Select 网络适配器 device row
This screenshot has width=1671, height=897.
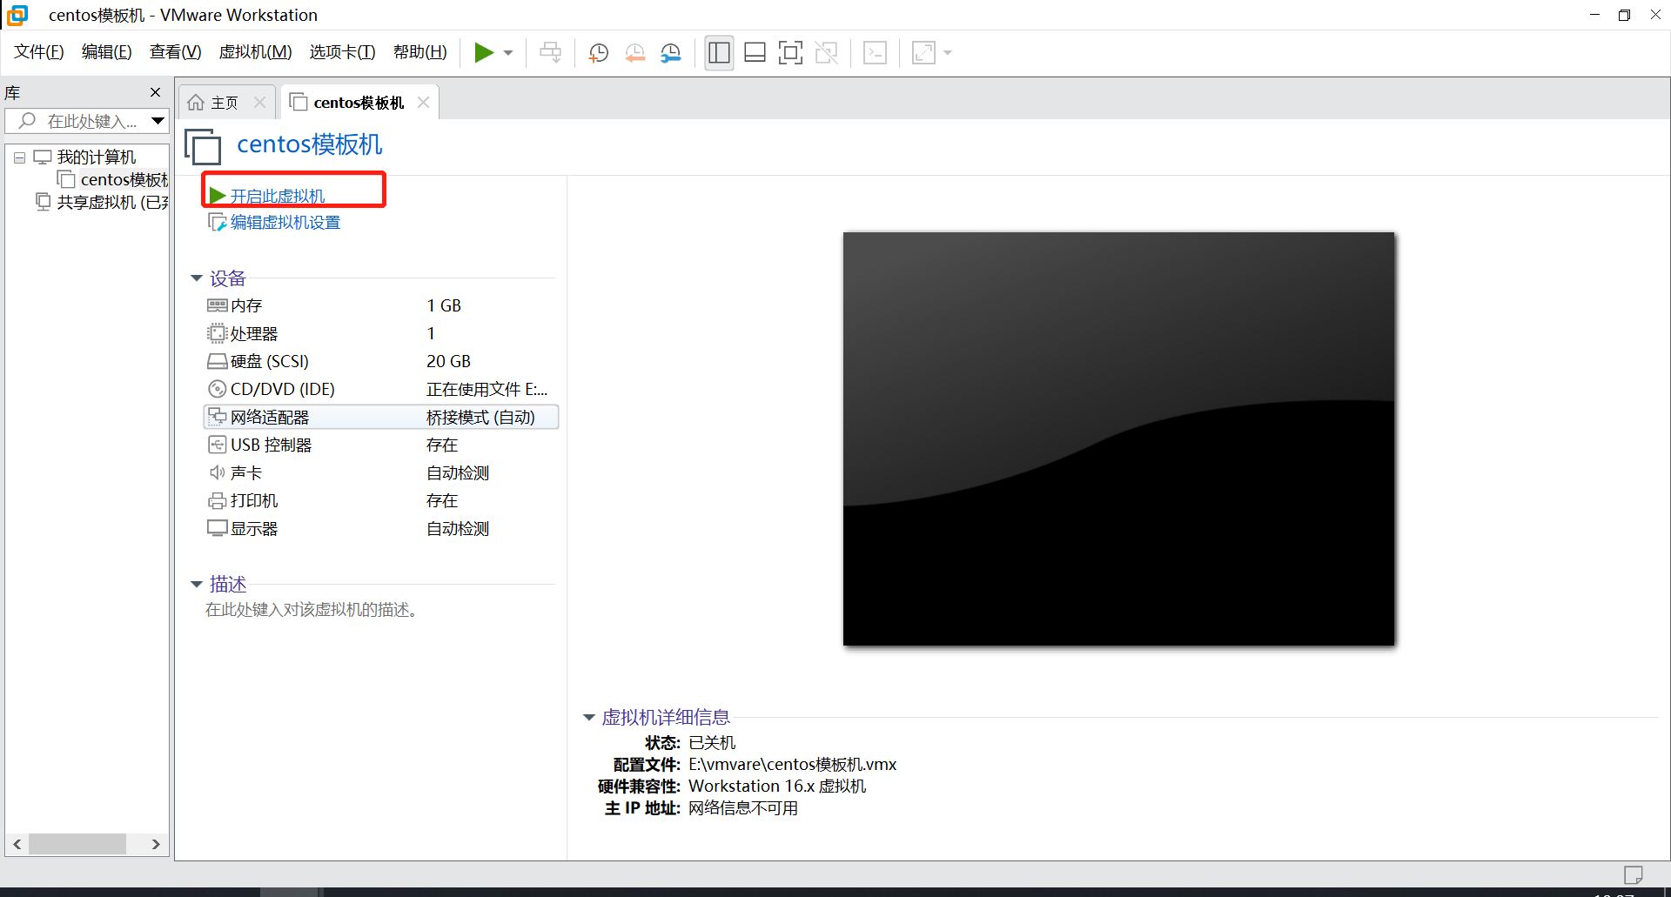click(270, 418)
